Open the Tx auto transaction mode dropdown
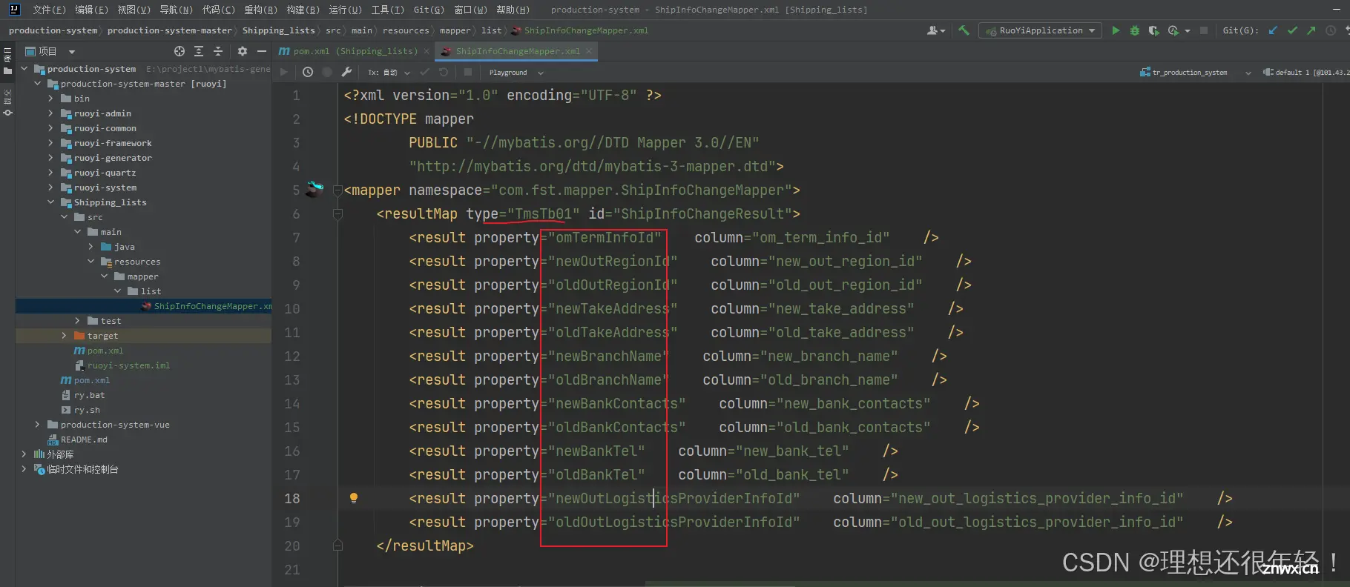 coord(389,73)
